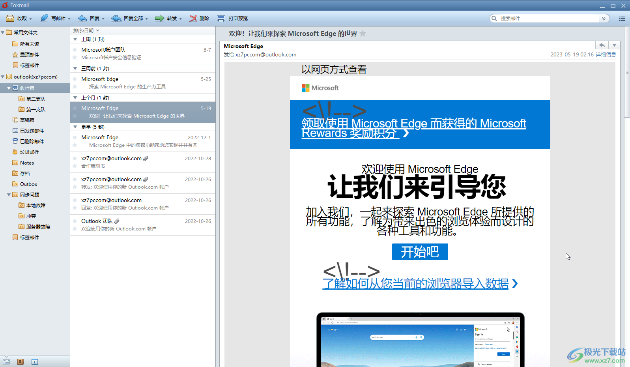This screenshot has height=367, width=630.
Task: Open the 草稿箱 drafts folder
Action: [23, 120]
